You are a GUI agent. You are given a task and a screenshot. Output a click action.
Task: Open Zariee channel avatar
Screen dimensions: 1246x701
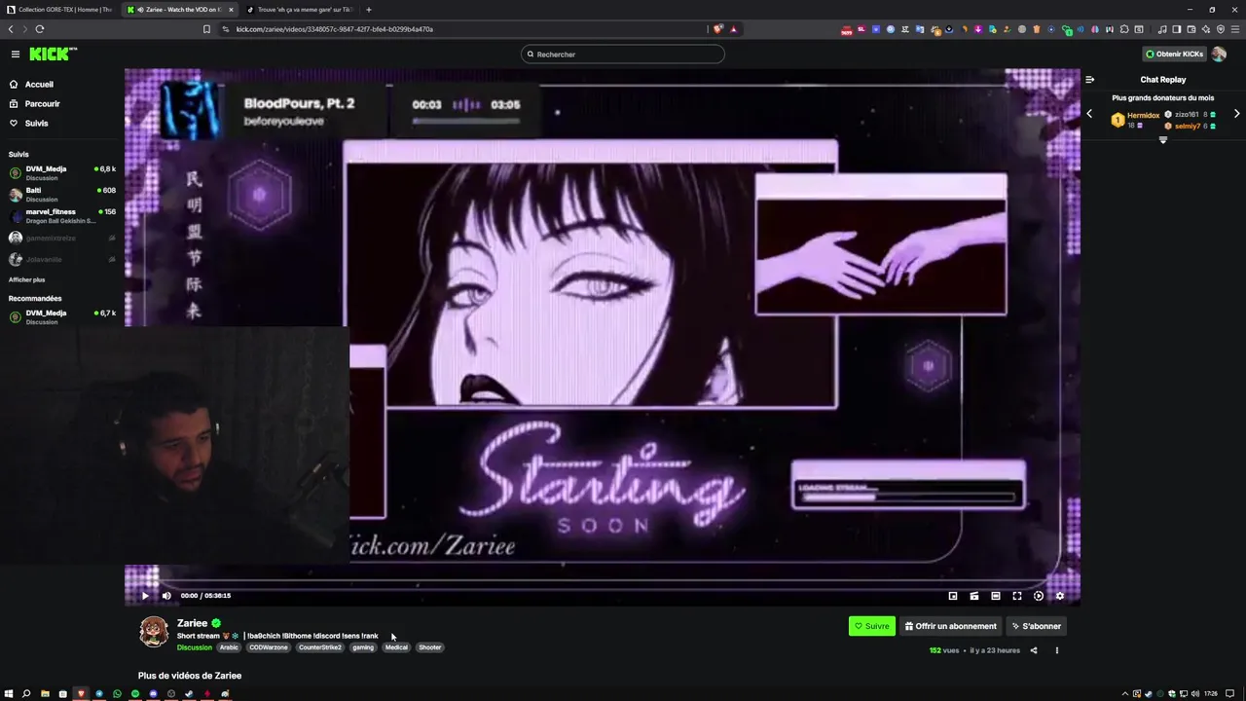[x=154, y=632]
